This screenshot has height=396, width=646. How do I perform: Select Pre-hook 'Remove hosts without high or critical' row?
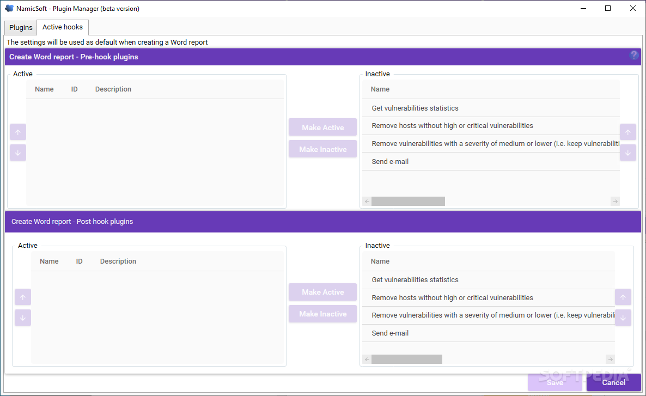(x=491, y=126)
